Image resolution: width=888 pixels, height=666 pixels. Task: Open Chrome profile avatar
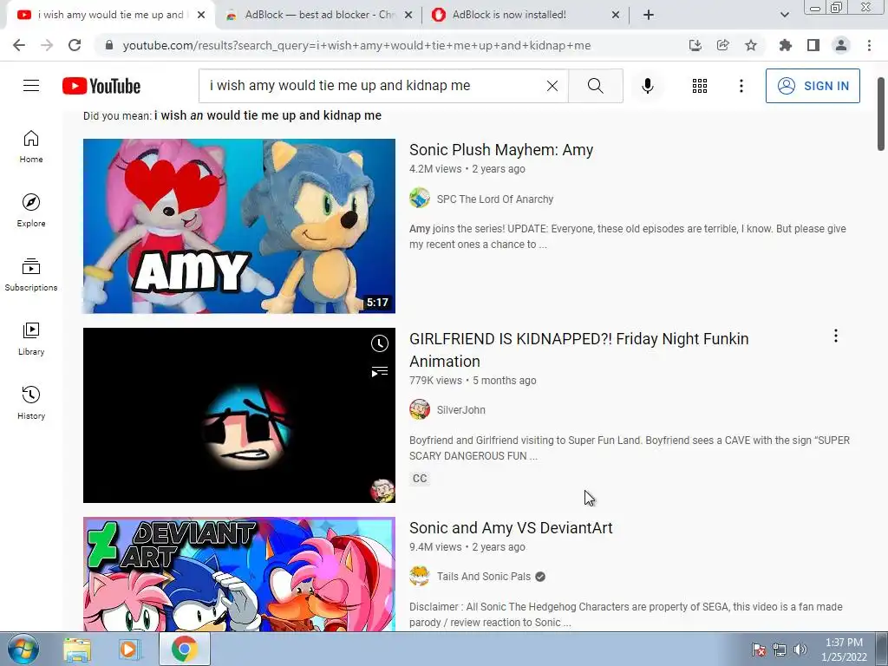[841, 45]
